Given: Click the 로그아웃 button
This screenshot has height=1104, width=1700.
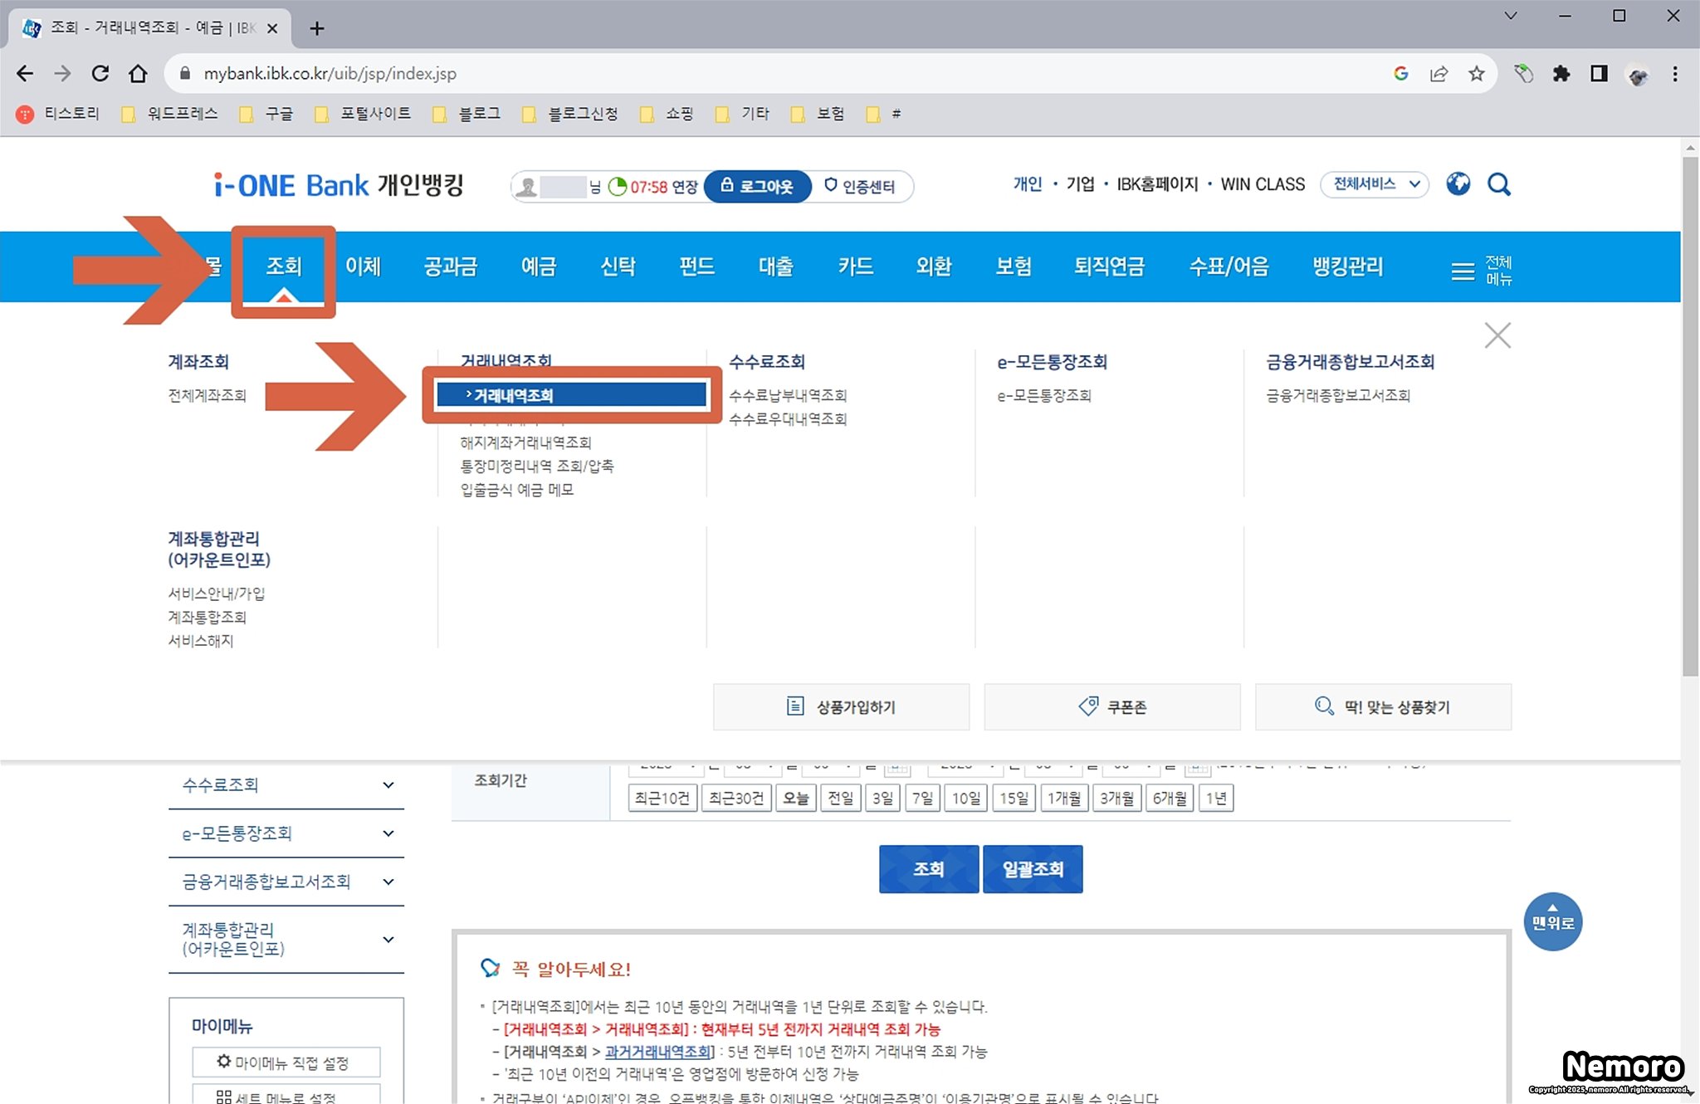Looking at the screenshot, I should point(757,187).
